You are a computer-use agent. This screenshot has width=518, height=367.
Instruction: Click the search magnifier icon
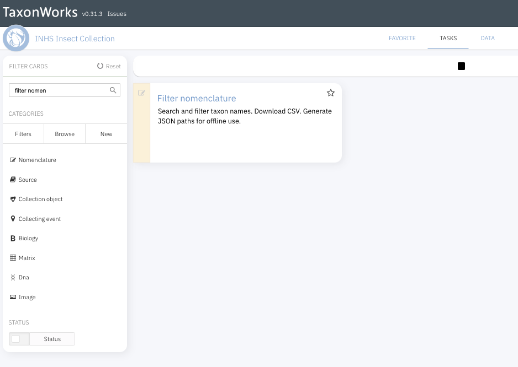(113, 90)
